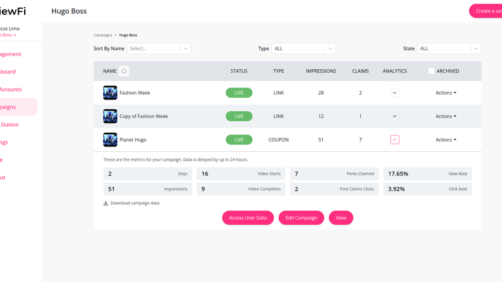This screenshot has height=282, width=502.
Task: Open Actions menu for Fashion Week
Action: (x=446, y=93)
